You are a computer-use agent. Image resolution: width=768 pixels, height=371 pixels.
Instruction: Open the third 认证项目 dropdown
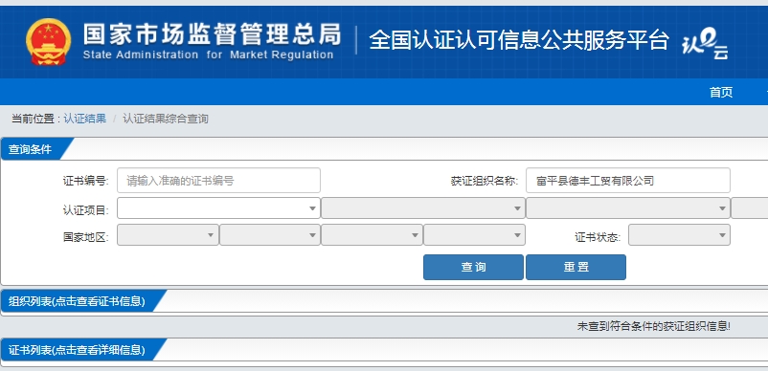coord(628,208)
